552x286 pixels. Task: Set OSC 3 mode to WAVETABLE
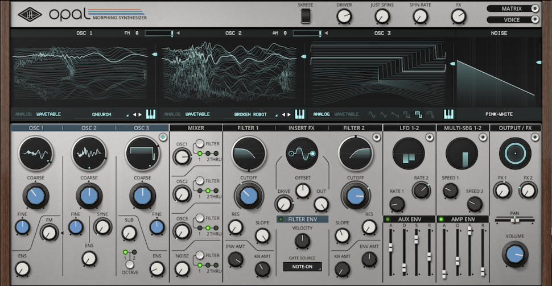[347, 114]
